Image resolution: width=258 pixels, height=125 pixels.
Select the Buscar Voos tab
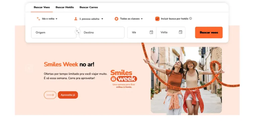[42, 7]
